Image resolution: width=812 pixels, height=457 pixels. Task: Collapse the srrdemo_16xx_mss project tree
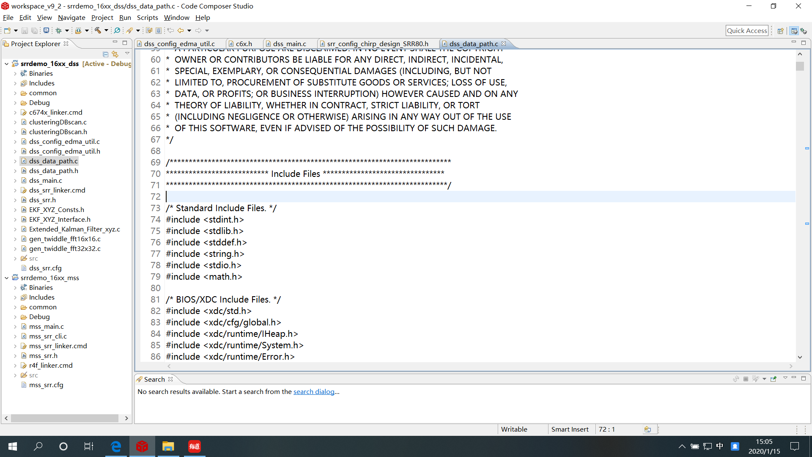(6, 278)
